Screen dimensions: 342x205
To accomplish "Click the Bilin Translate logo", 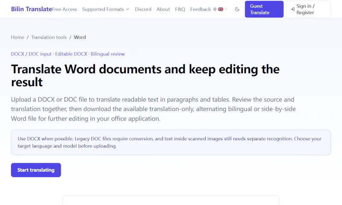I will click(x=31, y=9).
